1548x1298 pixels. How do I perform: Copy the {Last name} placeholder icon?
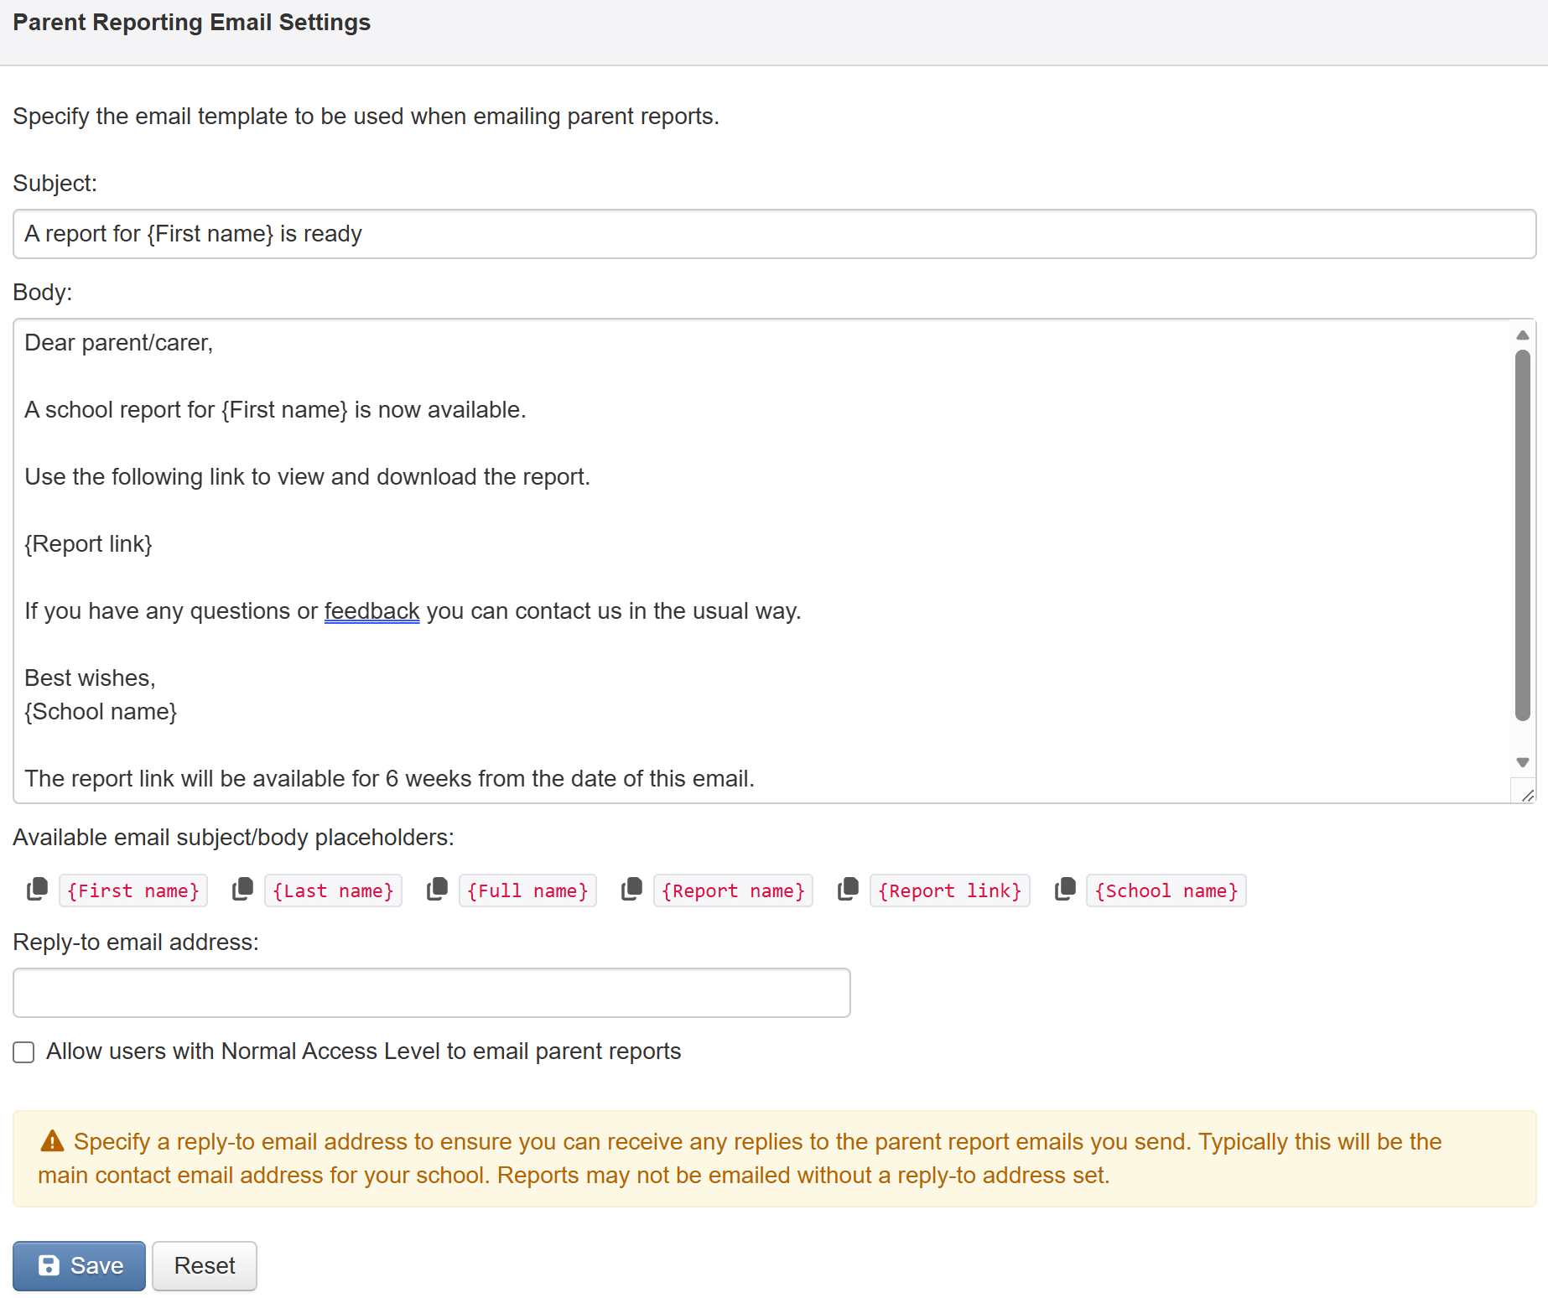point(242,890)
